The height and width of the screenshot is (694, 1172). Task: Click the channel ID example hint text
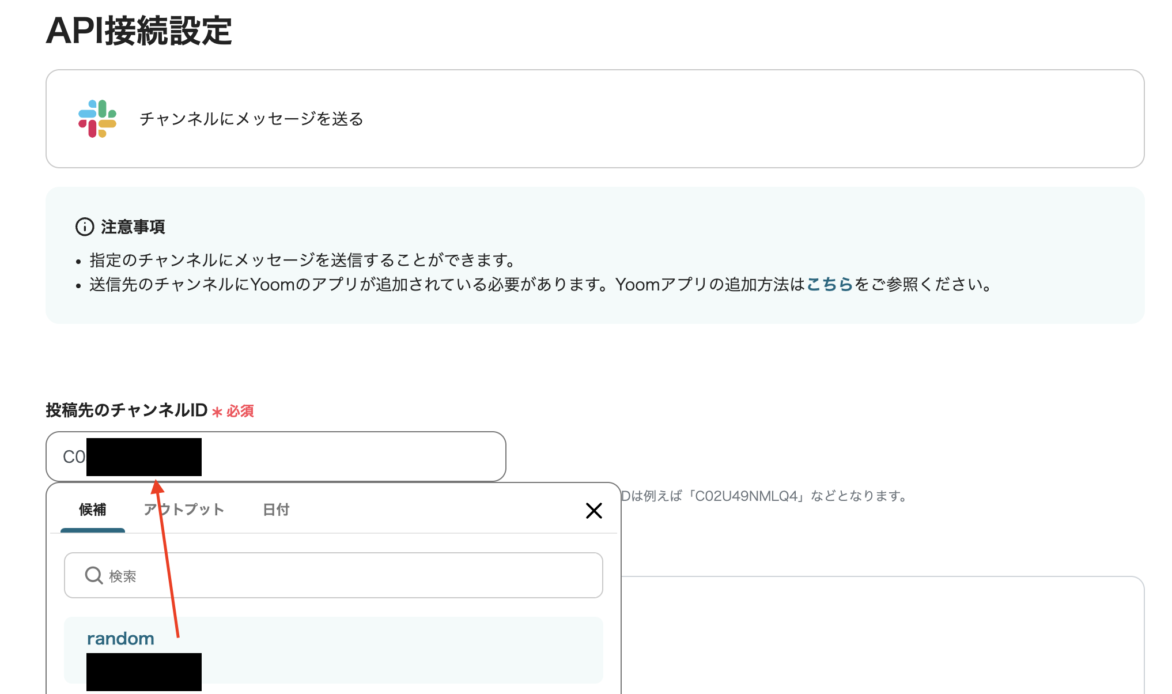(761, 496)
